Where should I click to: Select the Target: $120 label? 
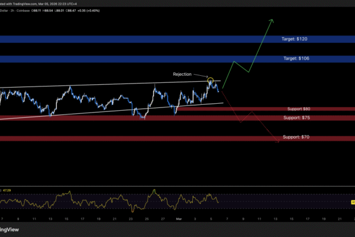[x=294, y=39]
